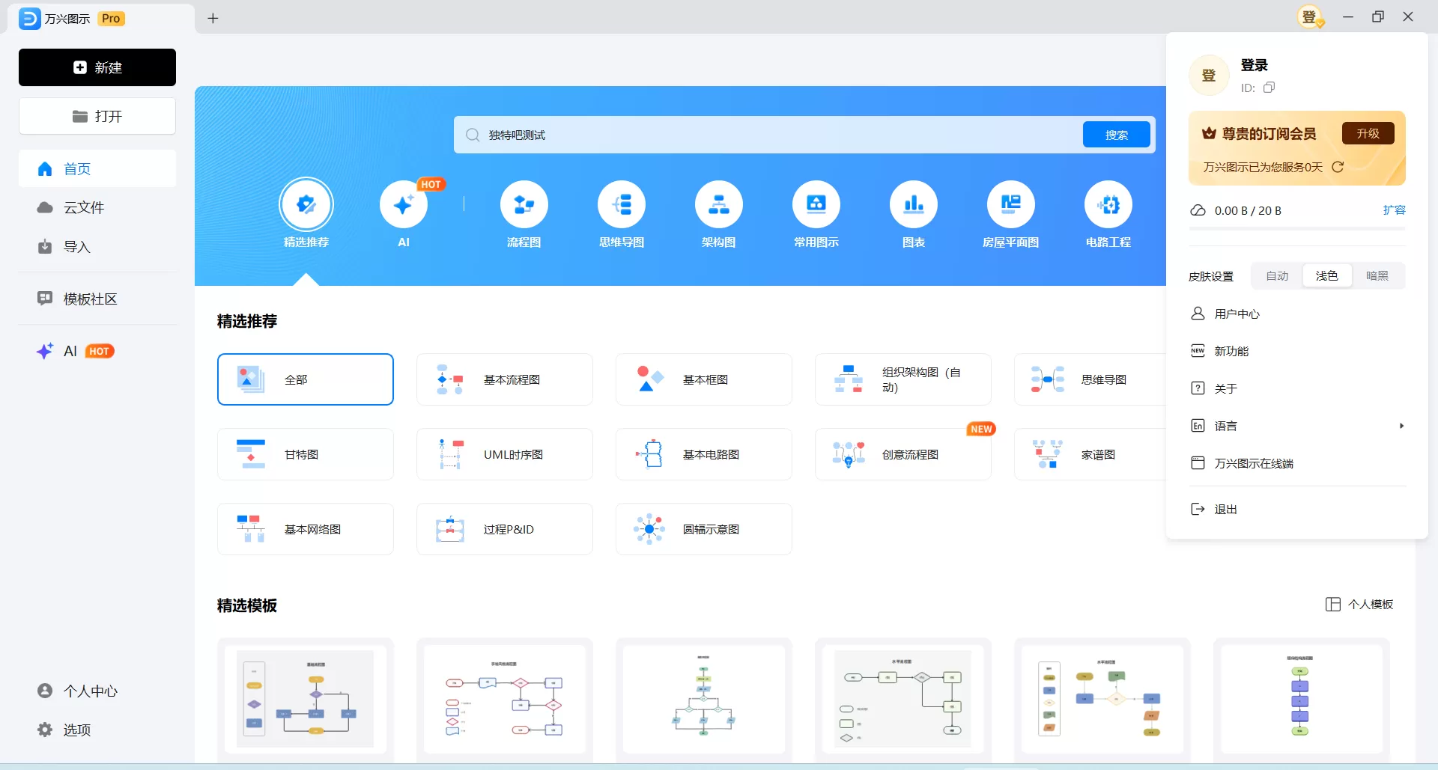Viewport: 1438px width, 770px height.
Task: Click the 扩容 storage expansion link
Action: [1395, 210]
